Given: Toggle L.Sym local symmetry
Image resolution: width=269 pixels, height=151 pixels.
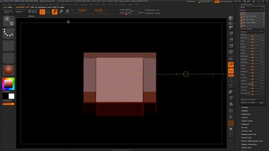Looking at the screenshot, I should coord(231,71).
